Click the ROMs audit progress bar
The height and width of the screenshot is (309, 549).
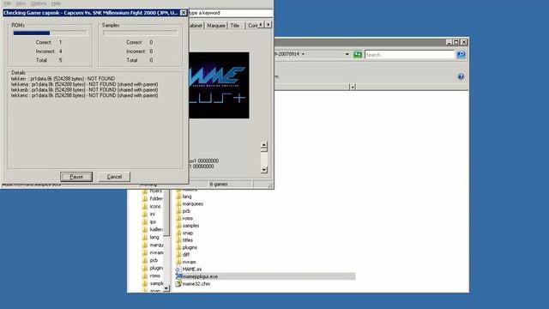pyautogui.click(x=50, y=33)
